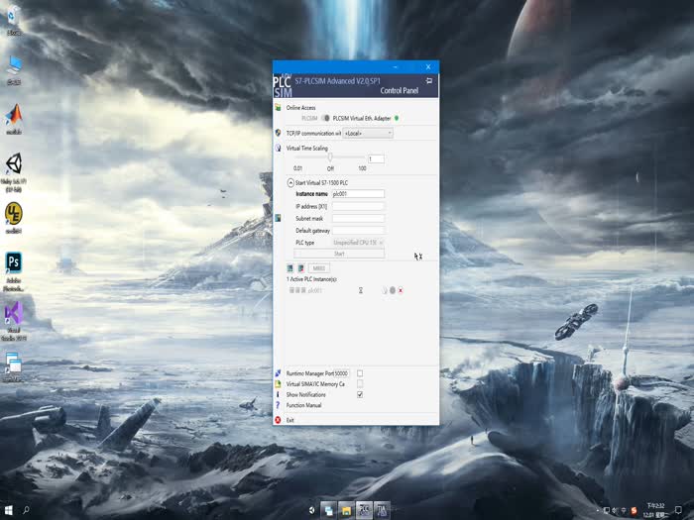Toggle PLCSIM / Virtual Eth. Adapter switch
This screenshot has width=694, height=520.
325,118
